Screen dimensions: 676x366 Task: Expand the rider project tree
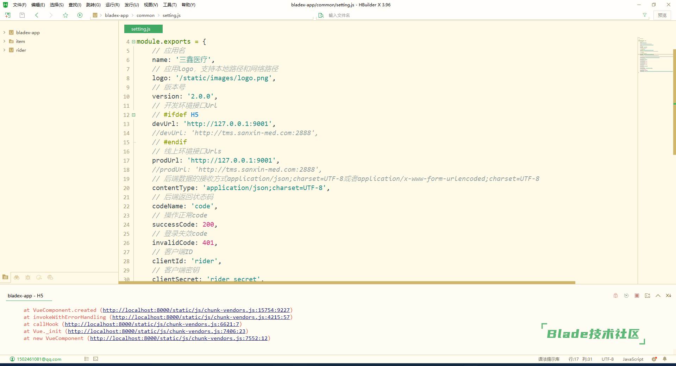click(4, 50)
